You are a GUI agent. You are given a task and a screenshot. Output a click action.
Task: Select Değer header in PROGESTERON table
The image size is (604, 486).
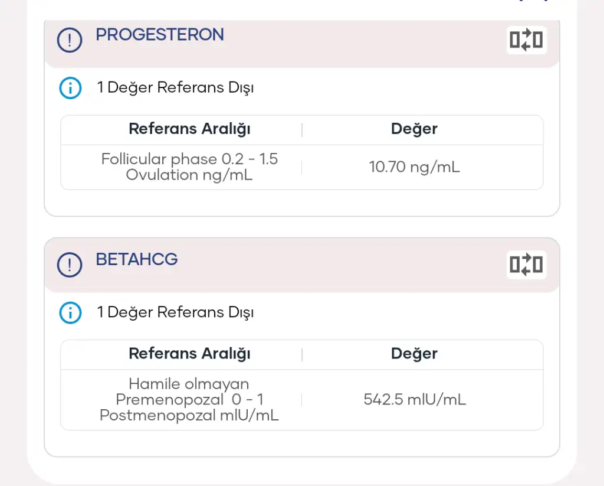414,129
